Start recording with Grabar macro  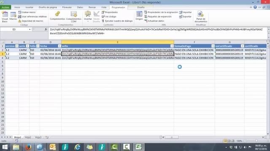(x=27, y=12)
